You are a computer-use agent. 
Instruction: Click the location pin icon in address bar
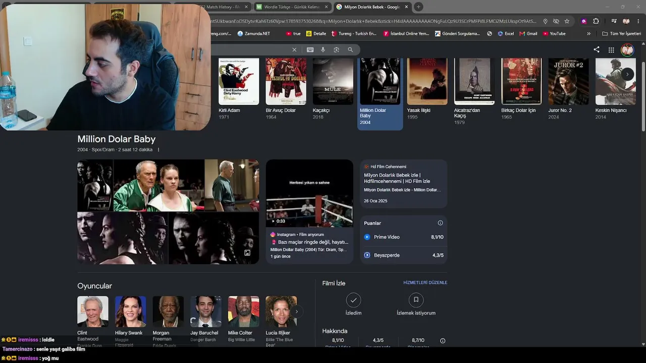pos(545,21)
